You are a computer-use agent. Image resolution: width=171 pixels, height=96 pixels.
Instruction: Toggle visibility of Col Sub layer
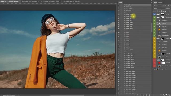coord(154,51)
